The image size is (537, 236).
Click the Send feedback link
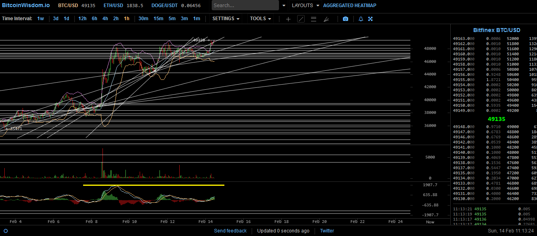230,231
